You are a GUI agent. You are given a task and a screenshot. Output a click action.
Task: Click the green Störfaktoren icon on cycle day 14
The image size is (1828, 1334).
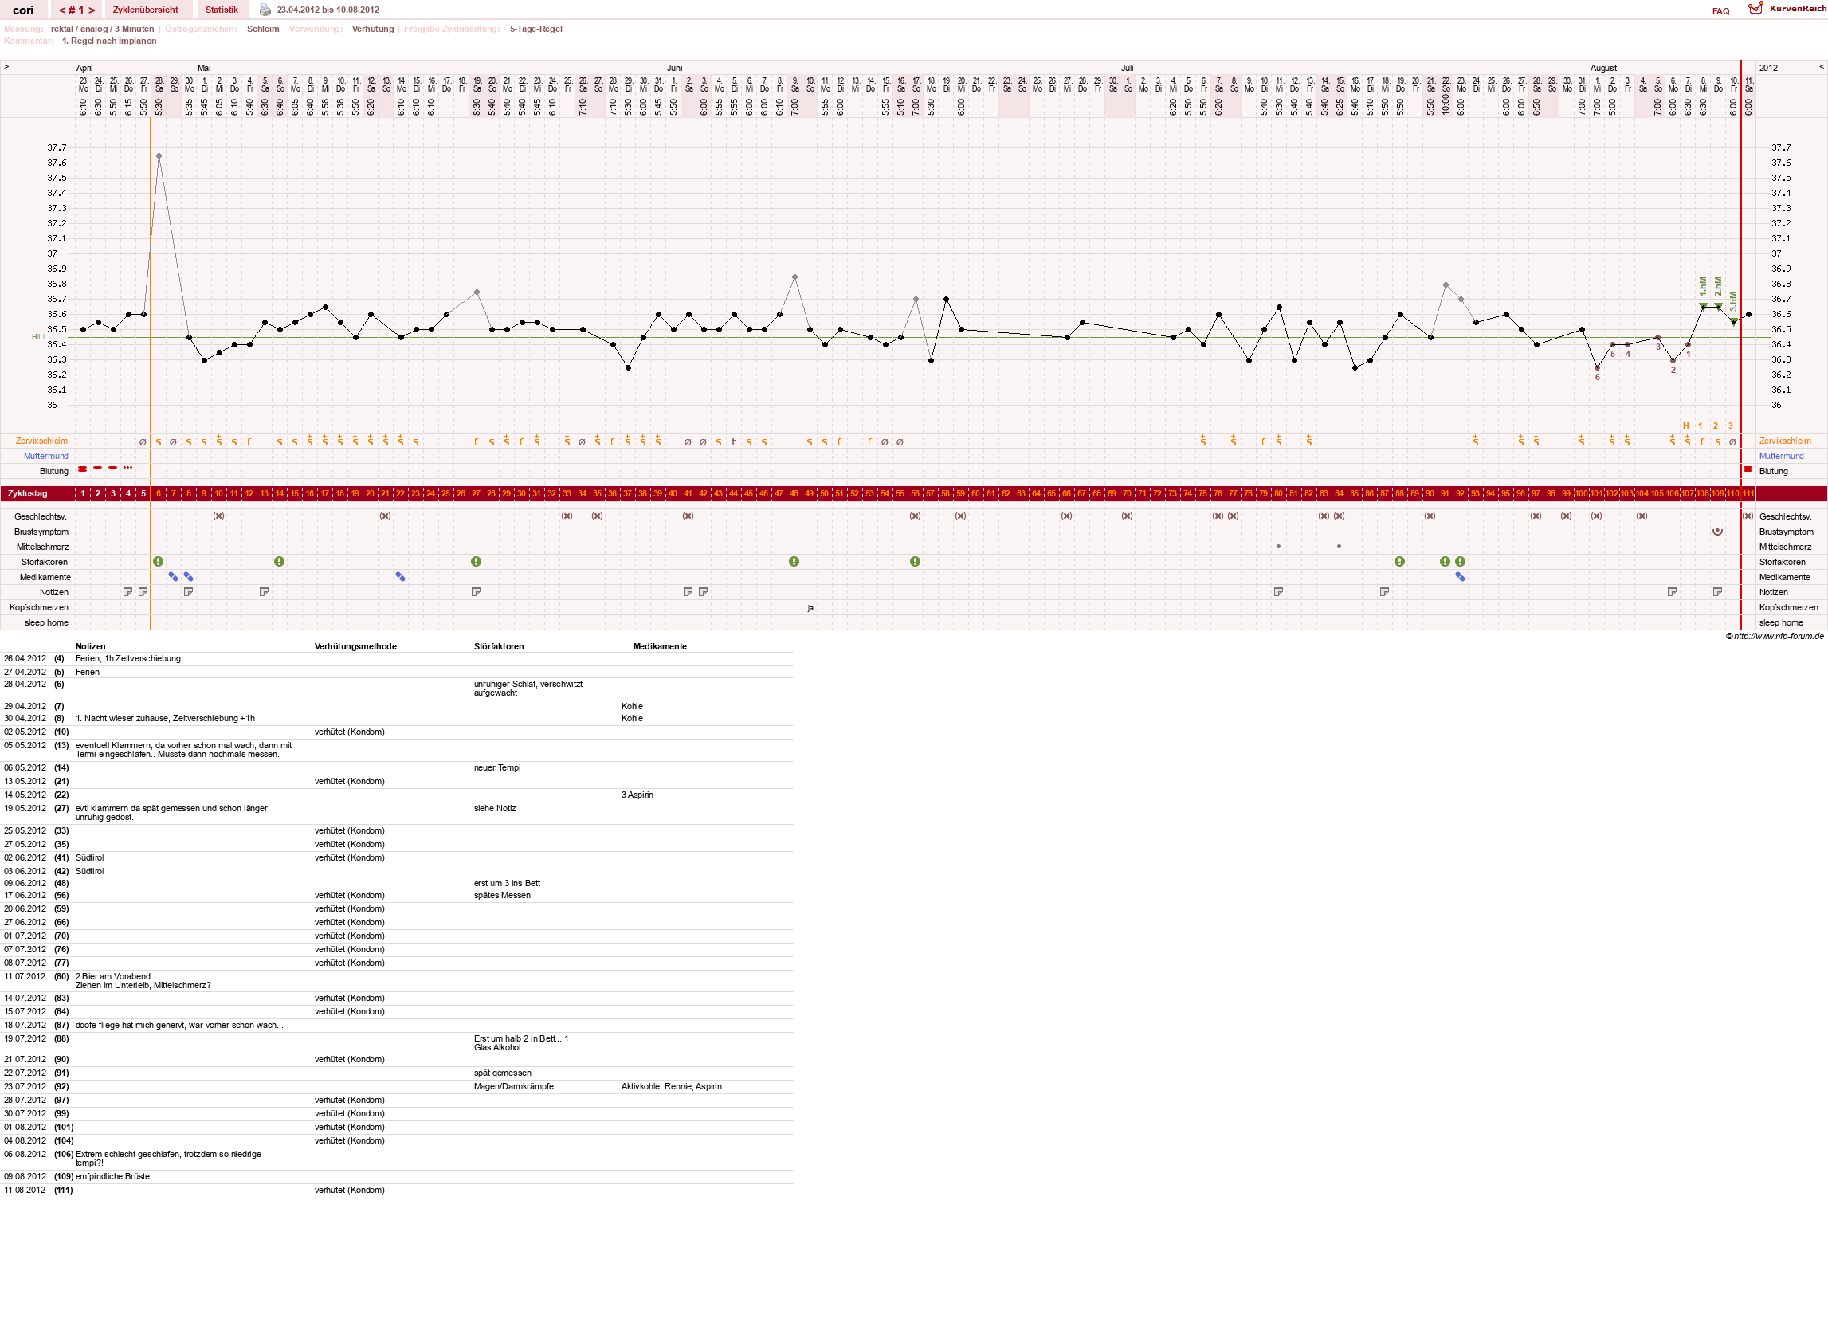(x=280, y=561)
